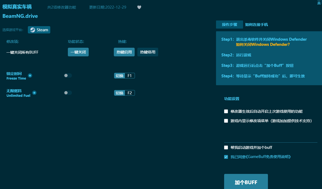Click the 一键关闭 button
This screenshot has width=322, height=189.
[78, 52]
